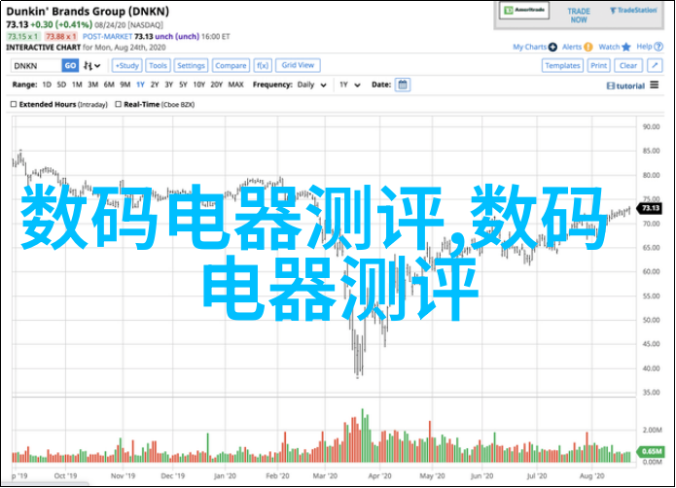Switch to Grid View
The image size is (676, 488).
(x=298, y=65)
